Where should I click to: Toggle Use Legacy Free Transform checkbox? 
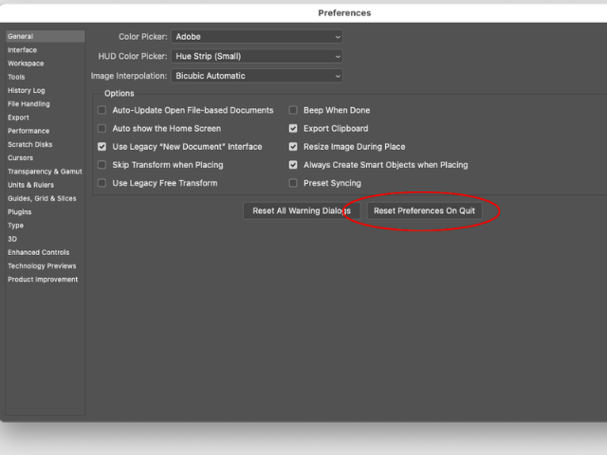[x=102, y=183]
